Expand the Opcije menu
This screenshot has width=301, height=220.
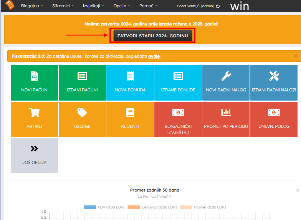click(x=121, y=6)
